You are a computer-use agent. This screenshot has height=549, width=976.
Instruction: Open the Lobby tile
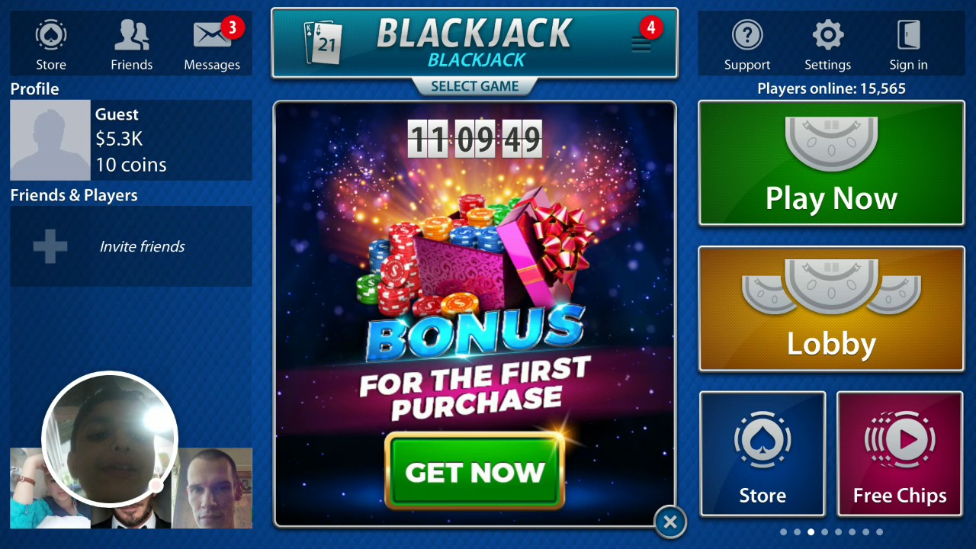(x=831, y=309)
